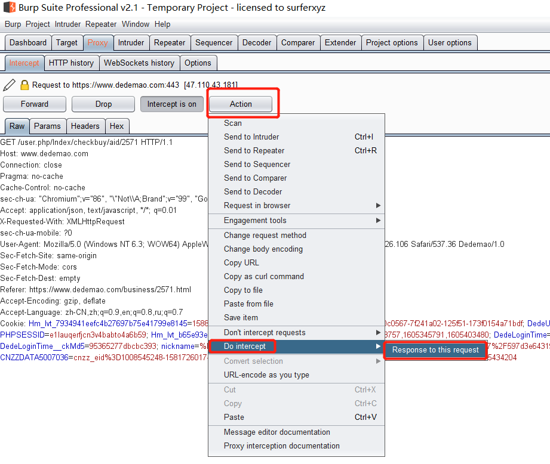
Task: Click the X-Requested-With header line
Action: pyautogui.click(x=63, y=222)
